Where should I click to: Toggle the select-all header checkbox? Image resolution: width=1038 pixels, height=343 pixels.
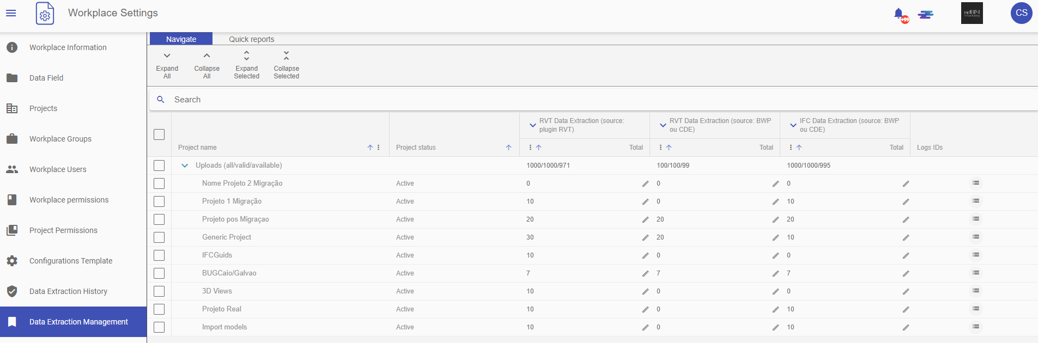[x=159, y=134]
